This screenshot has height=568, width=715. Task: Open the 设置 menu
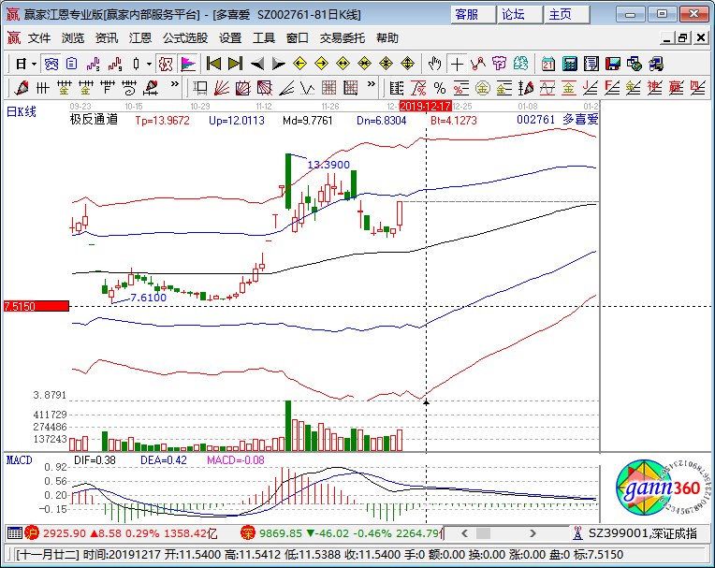230,38
